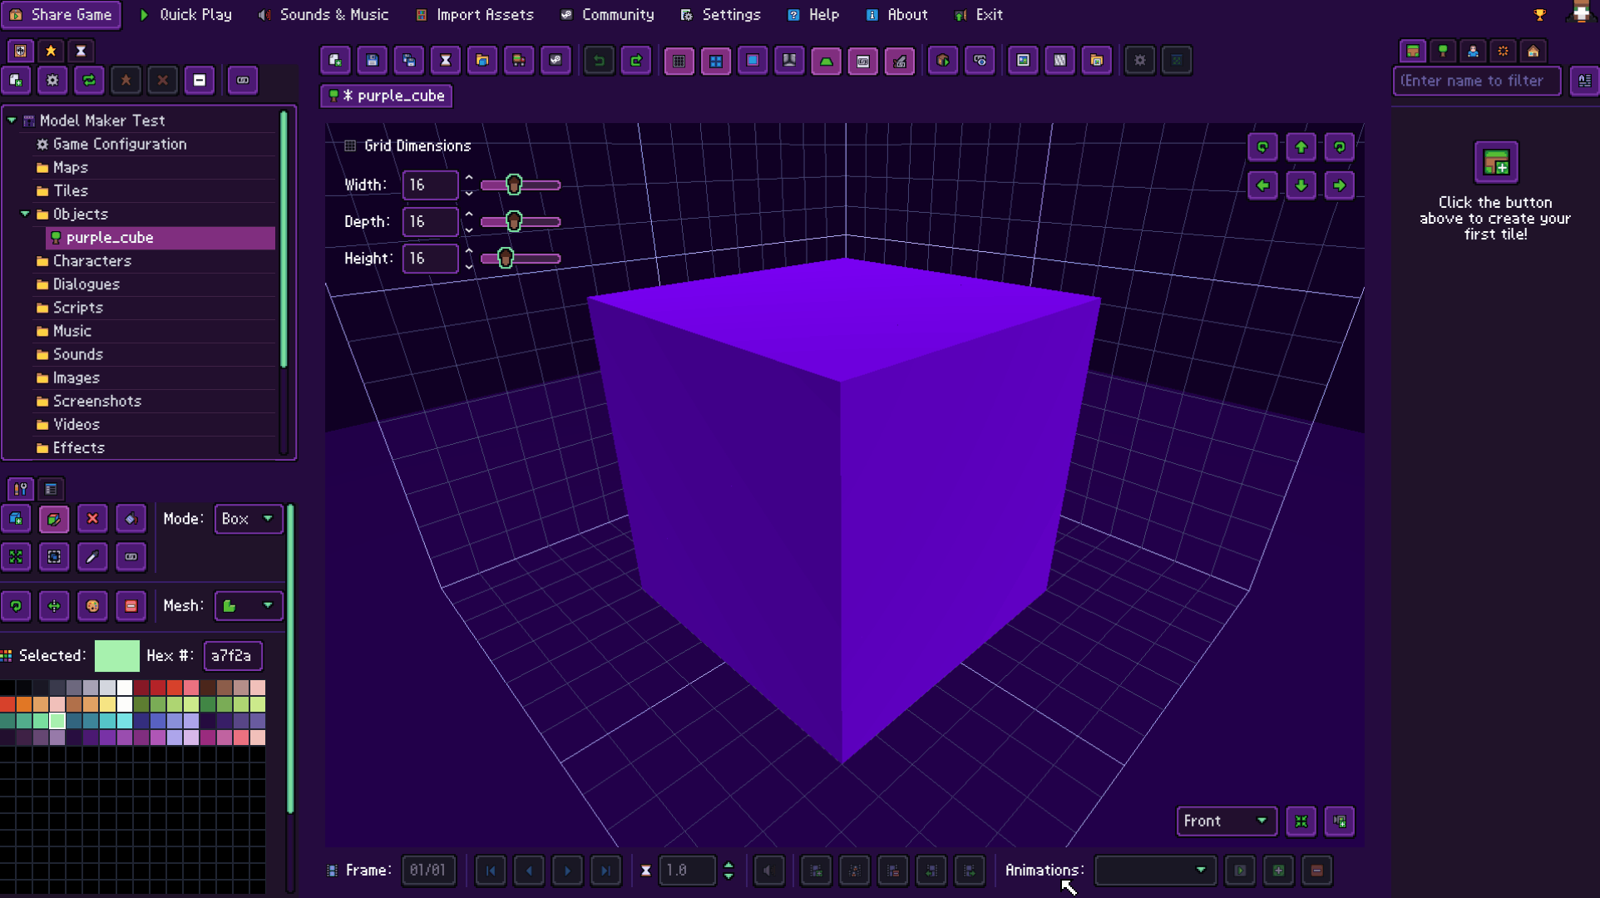Pick the eyedropper color picker tool
1600x898 pixels.
tap(92, 557)
